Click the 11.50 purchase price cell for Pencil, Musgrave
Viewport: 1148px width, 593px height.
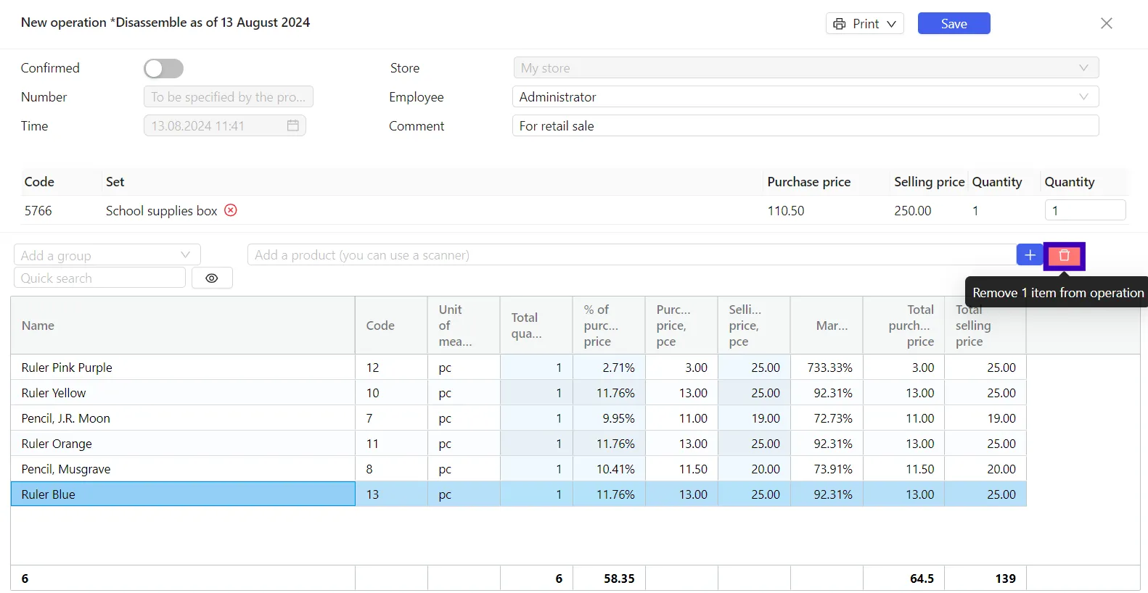pos(681,469)
